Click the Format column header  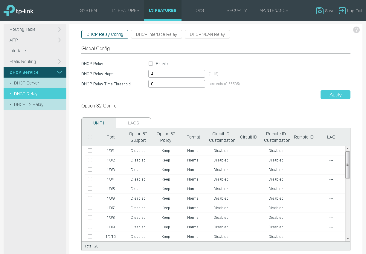click(x=193, y=137)
